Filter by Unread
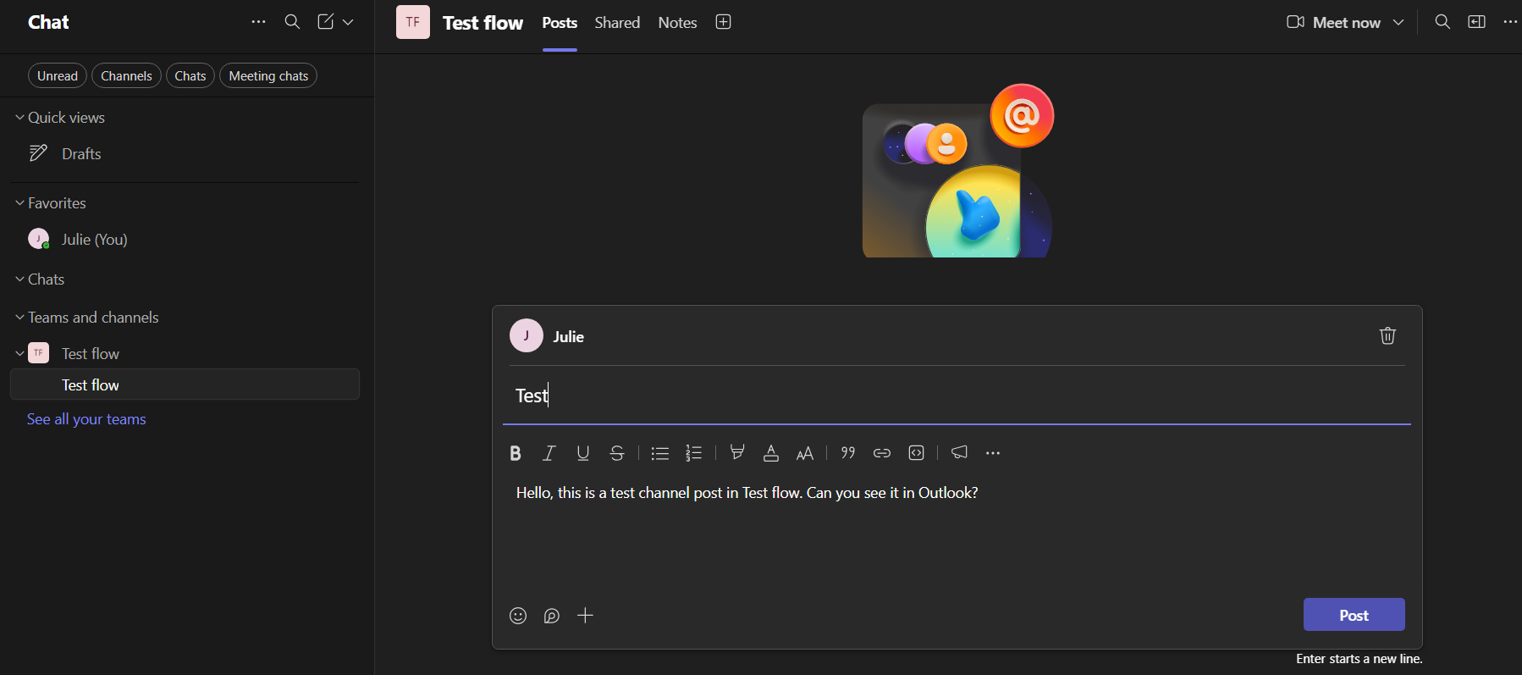 pos(58,75)
